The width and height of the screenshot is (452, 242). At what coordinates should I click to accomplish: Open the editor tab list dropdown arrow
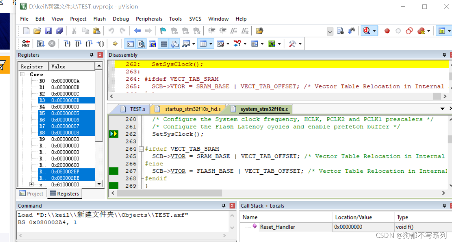pyautogui.click(x=442, y=109)
